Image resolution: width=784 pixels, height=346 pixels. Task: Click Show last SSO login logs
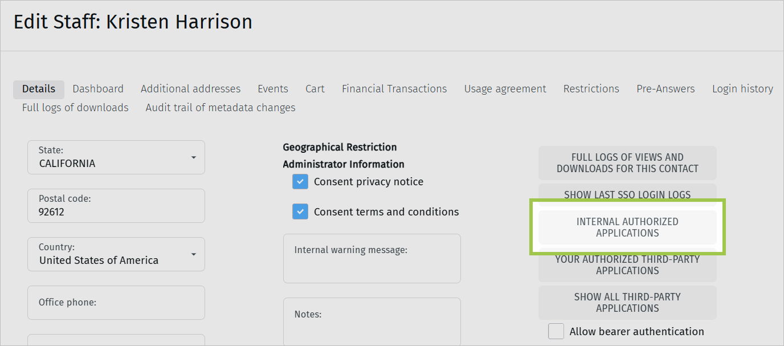627,194
